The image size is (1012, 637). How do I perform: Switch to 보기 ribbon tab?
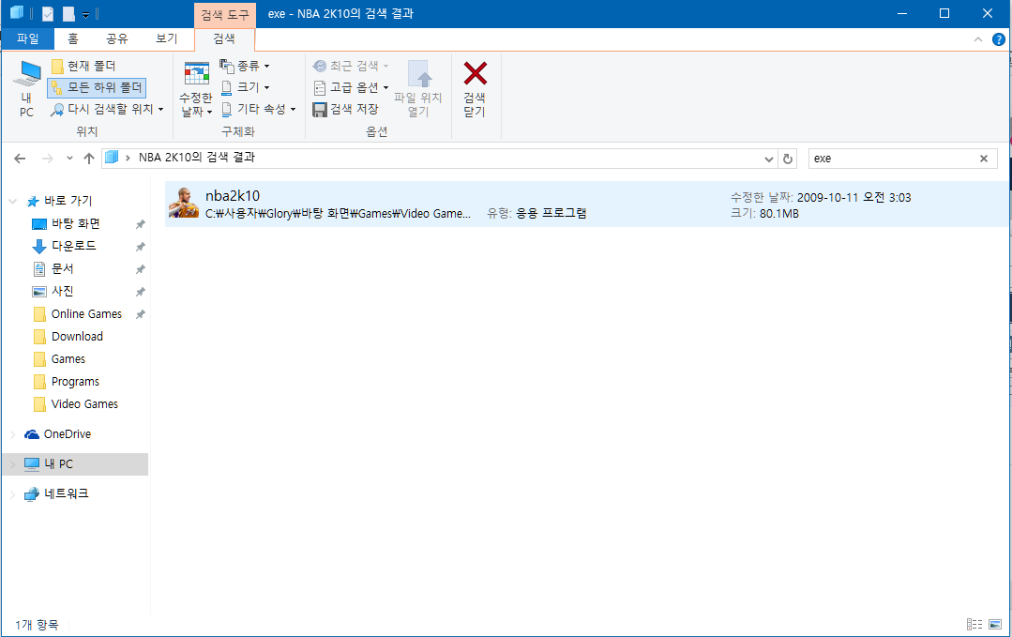point(167,38)
